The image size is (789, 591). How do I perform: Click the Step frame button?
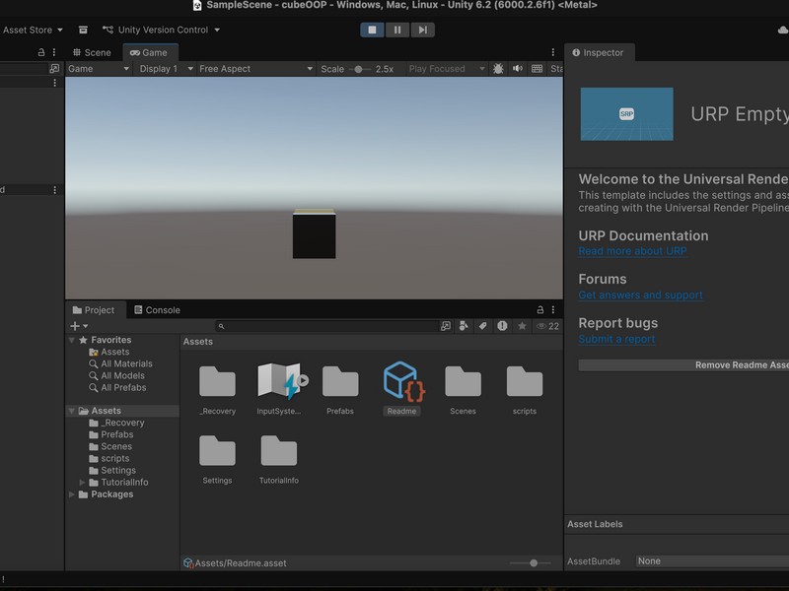point(422,30)
